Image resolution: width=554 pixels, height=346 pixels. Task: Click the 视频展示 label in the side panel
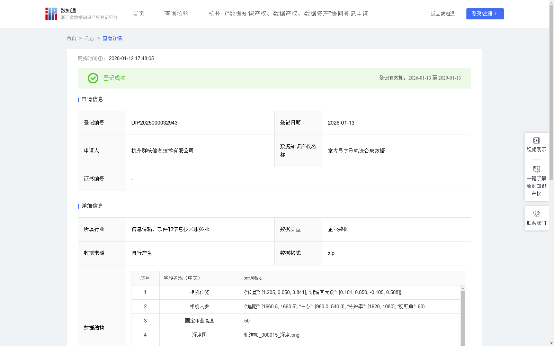click(x=536, y=150)
